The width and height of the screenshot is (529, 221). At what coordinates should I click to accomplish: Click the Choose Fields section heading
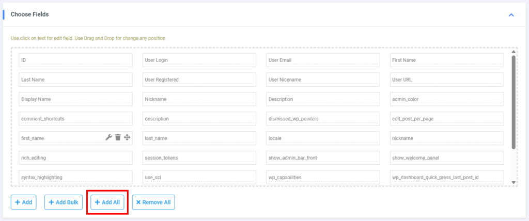pos(30,14)
